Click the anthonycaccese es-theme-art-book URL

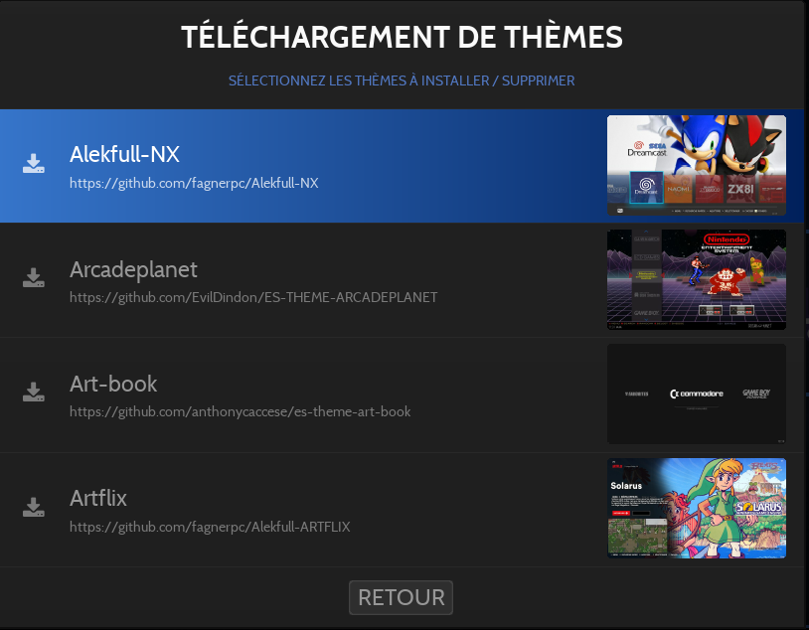240,411
